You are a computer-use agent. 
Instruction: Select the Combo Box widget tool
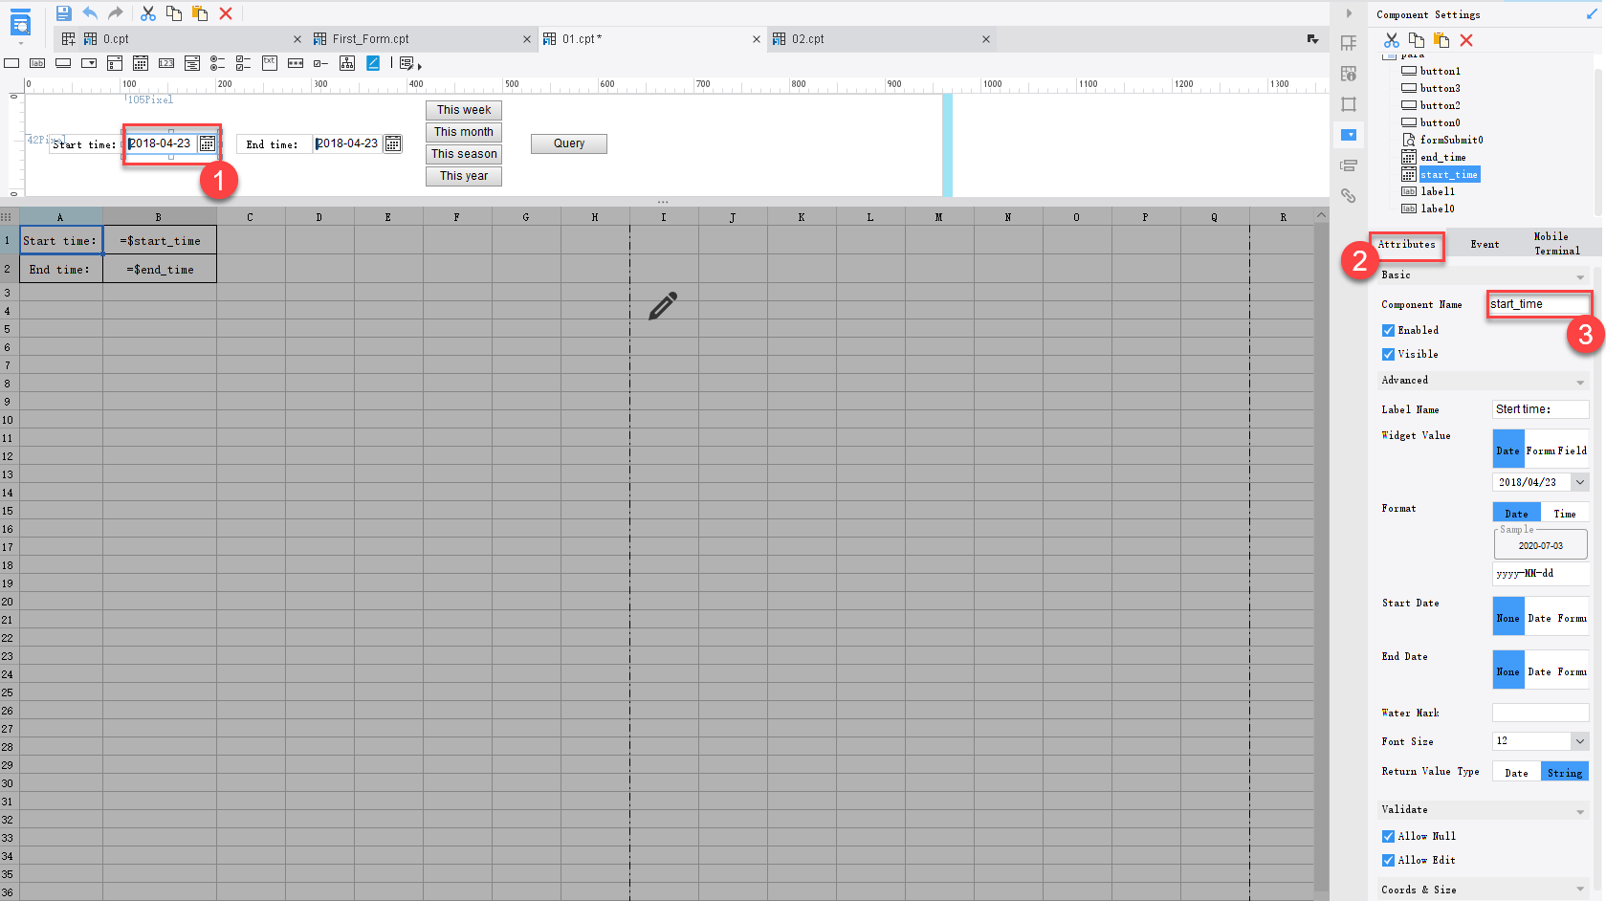[89, 63]
